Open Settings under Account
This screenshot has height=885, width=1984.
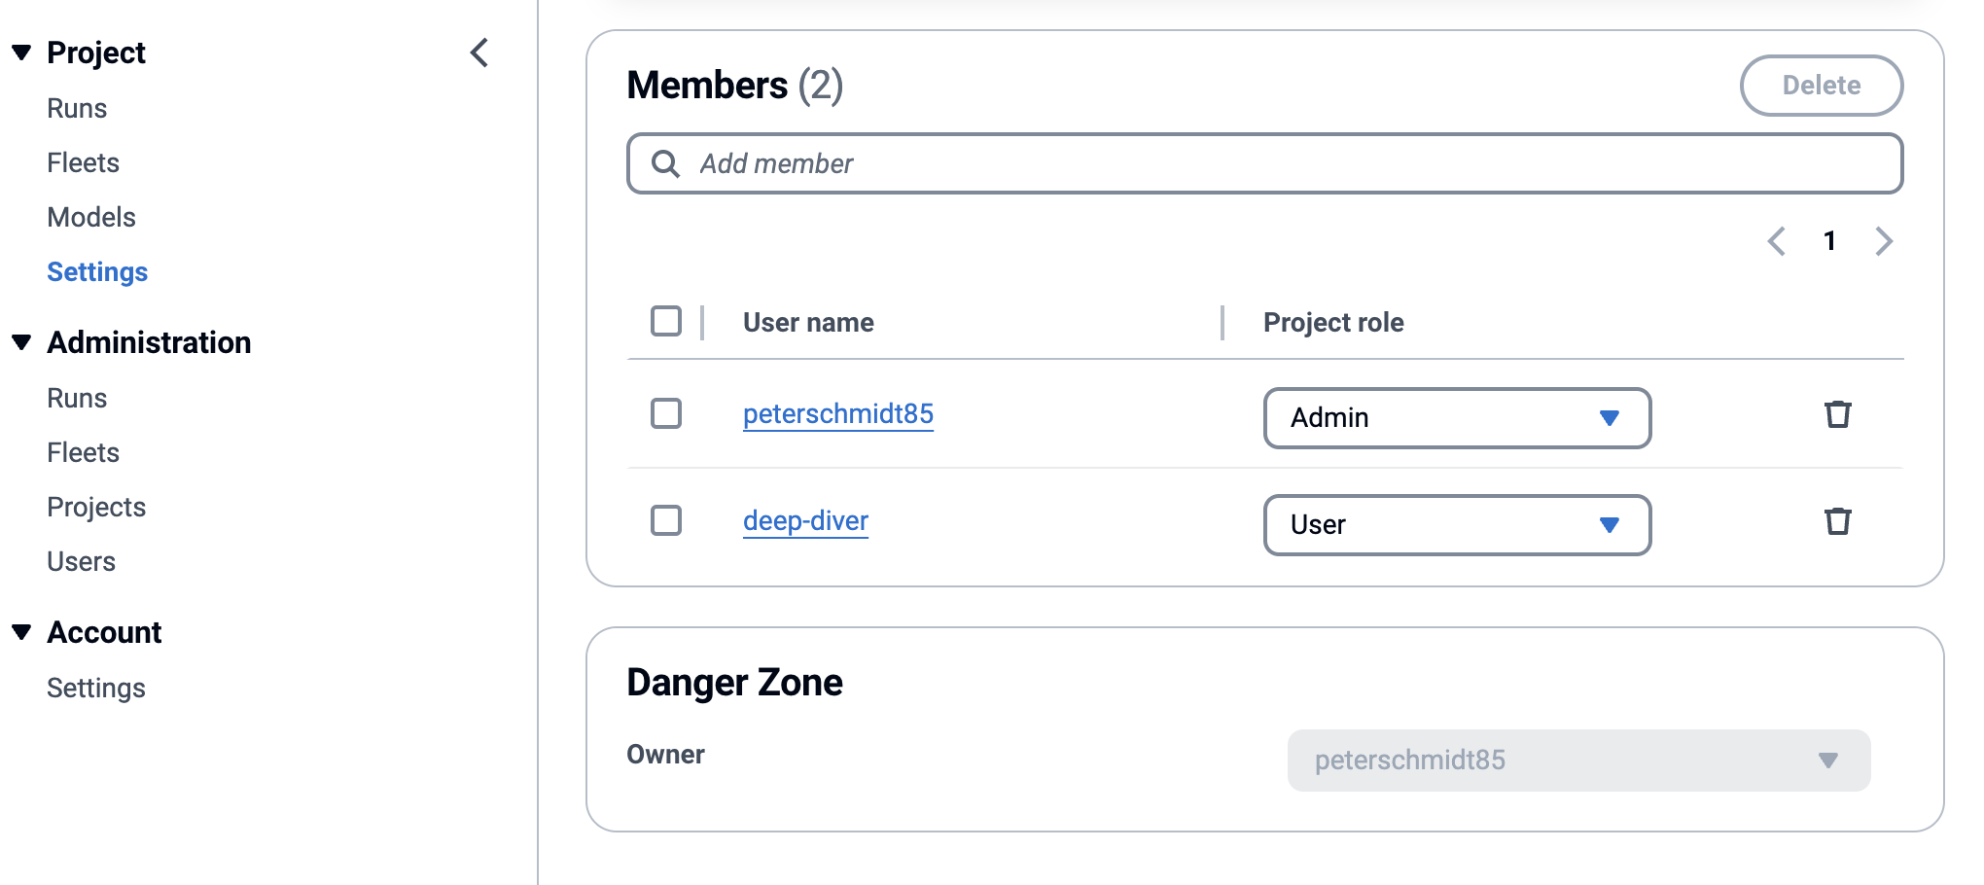coord(96,688)
